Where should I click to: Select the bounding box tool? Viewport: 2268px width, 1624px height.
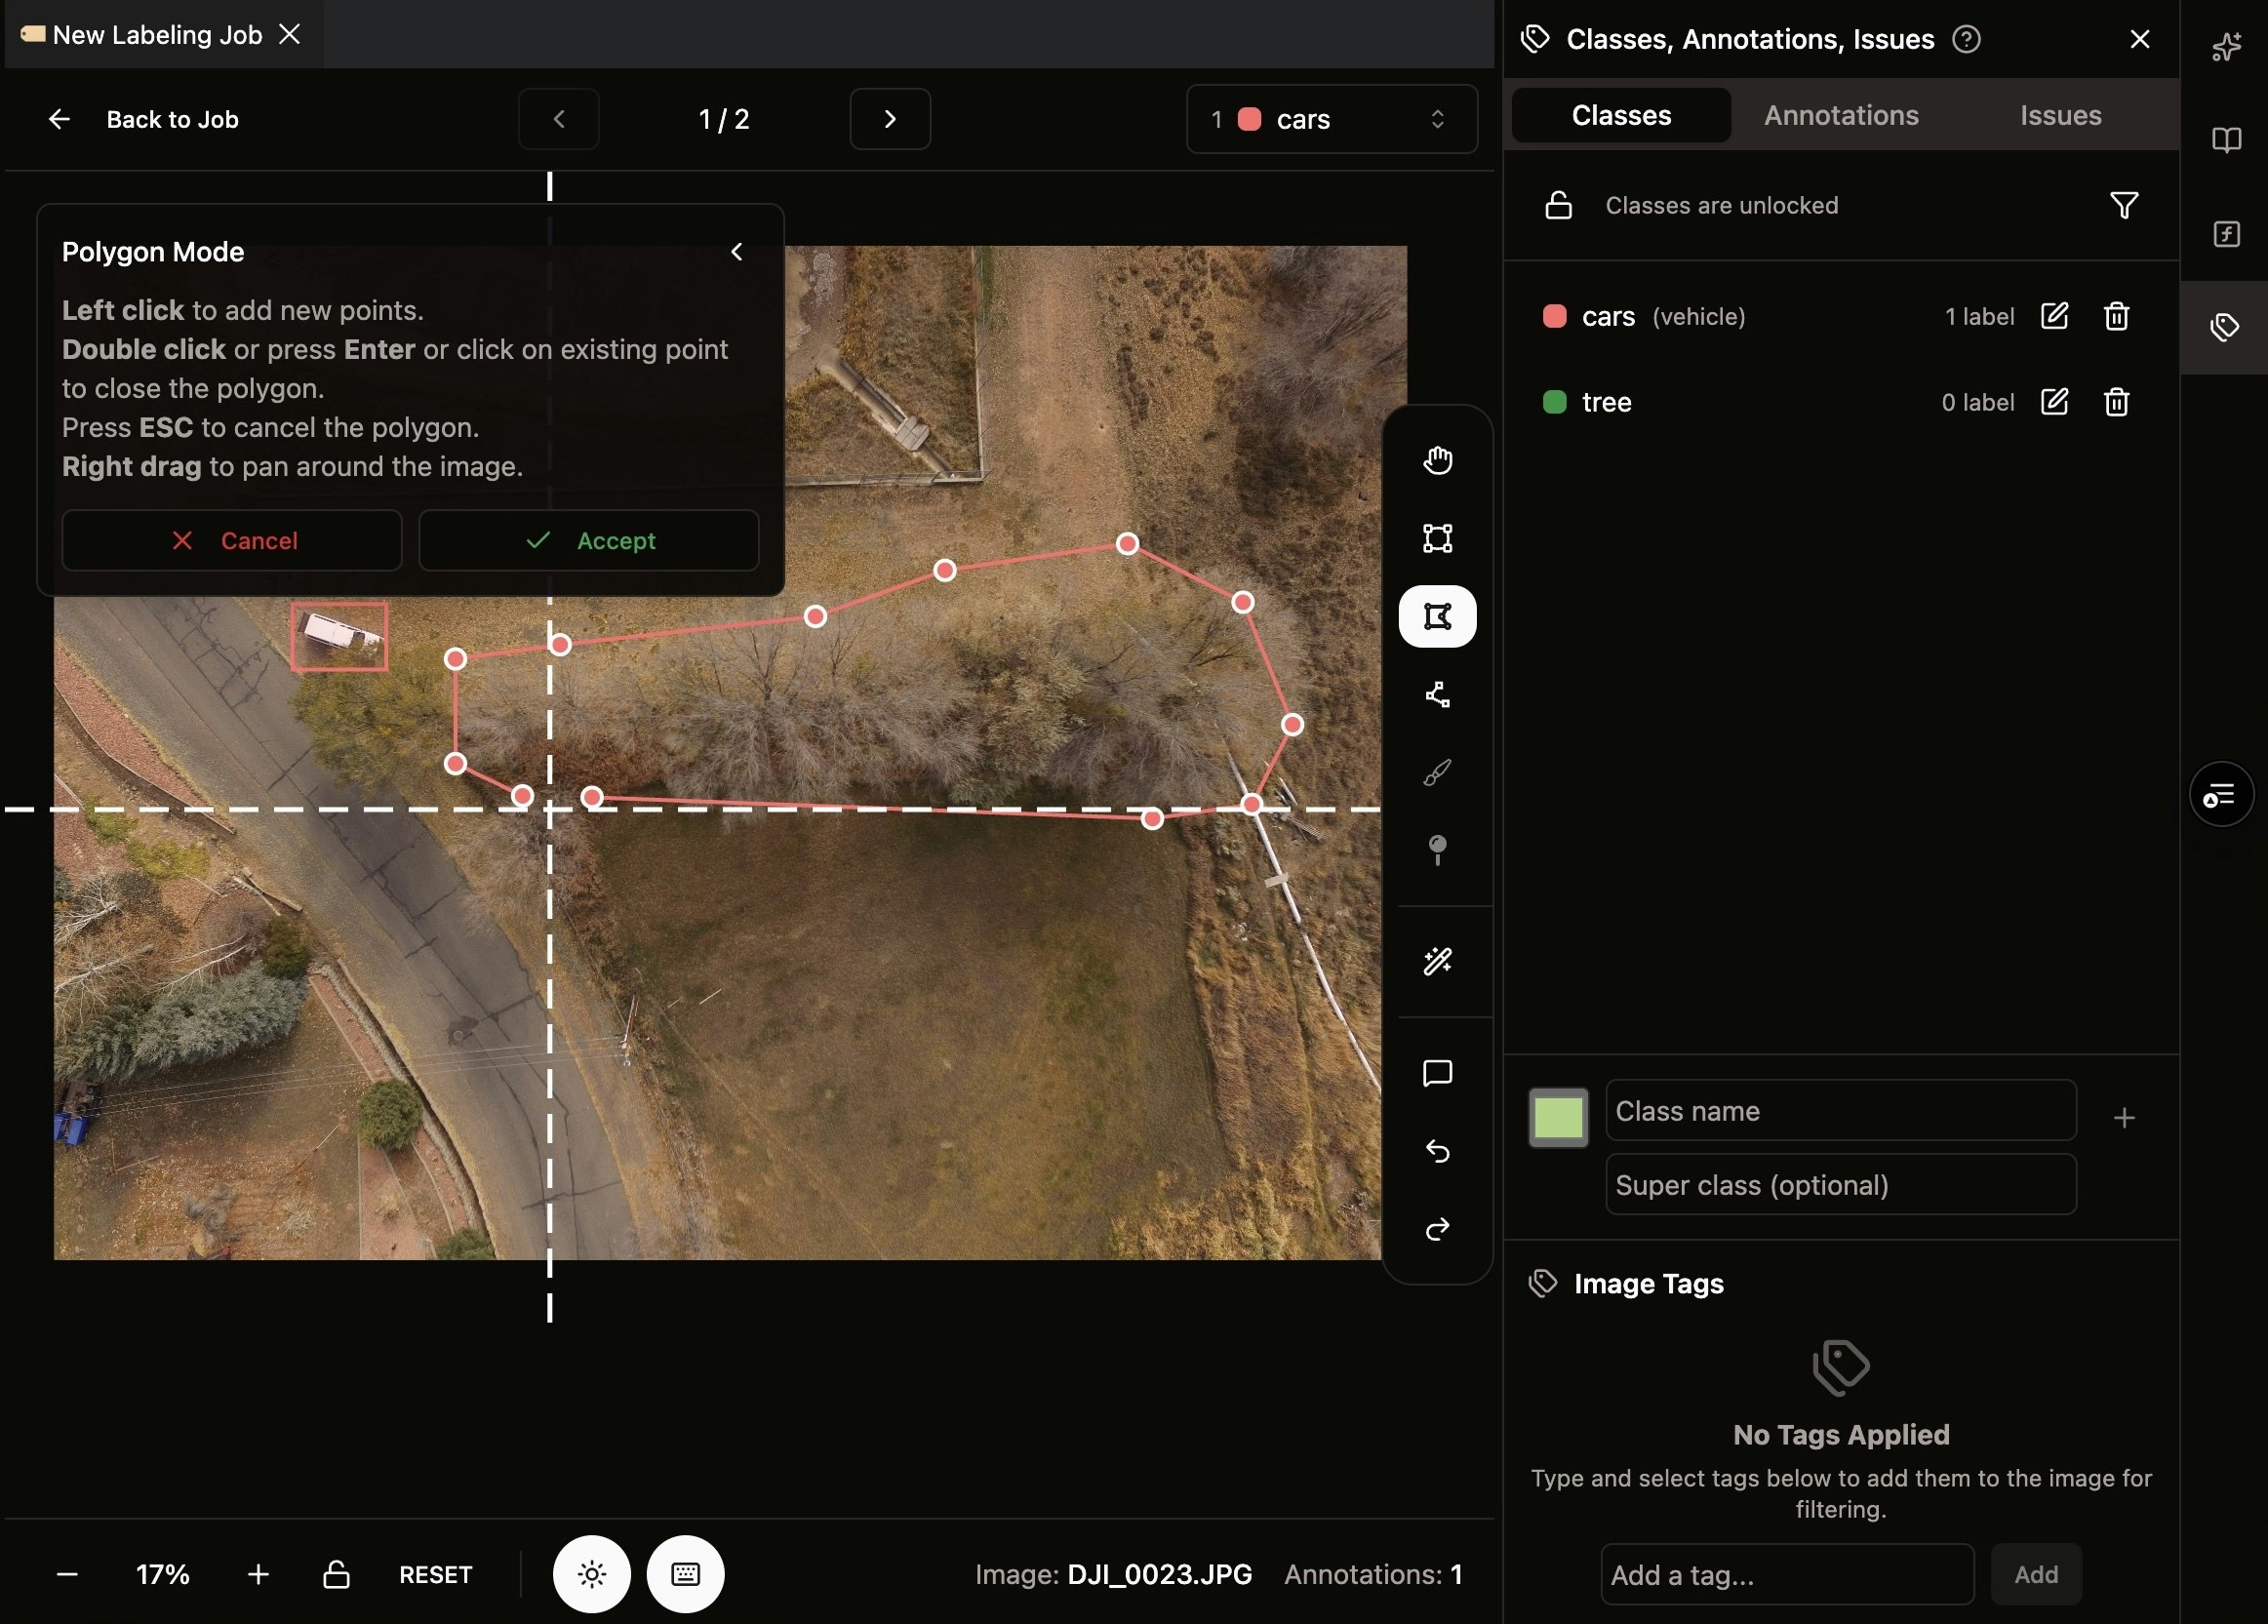(x=1437, y=539)
